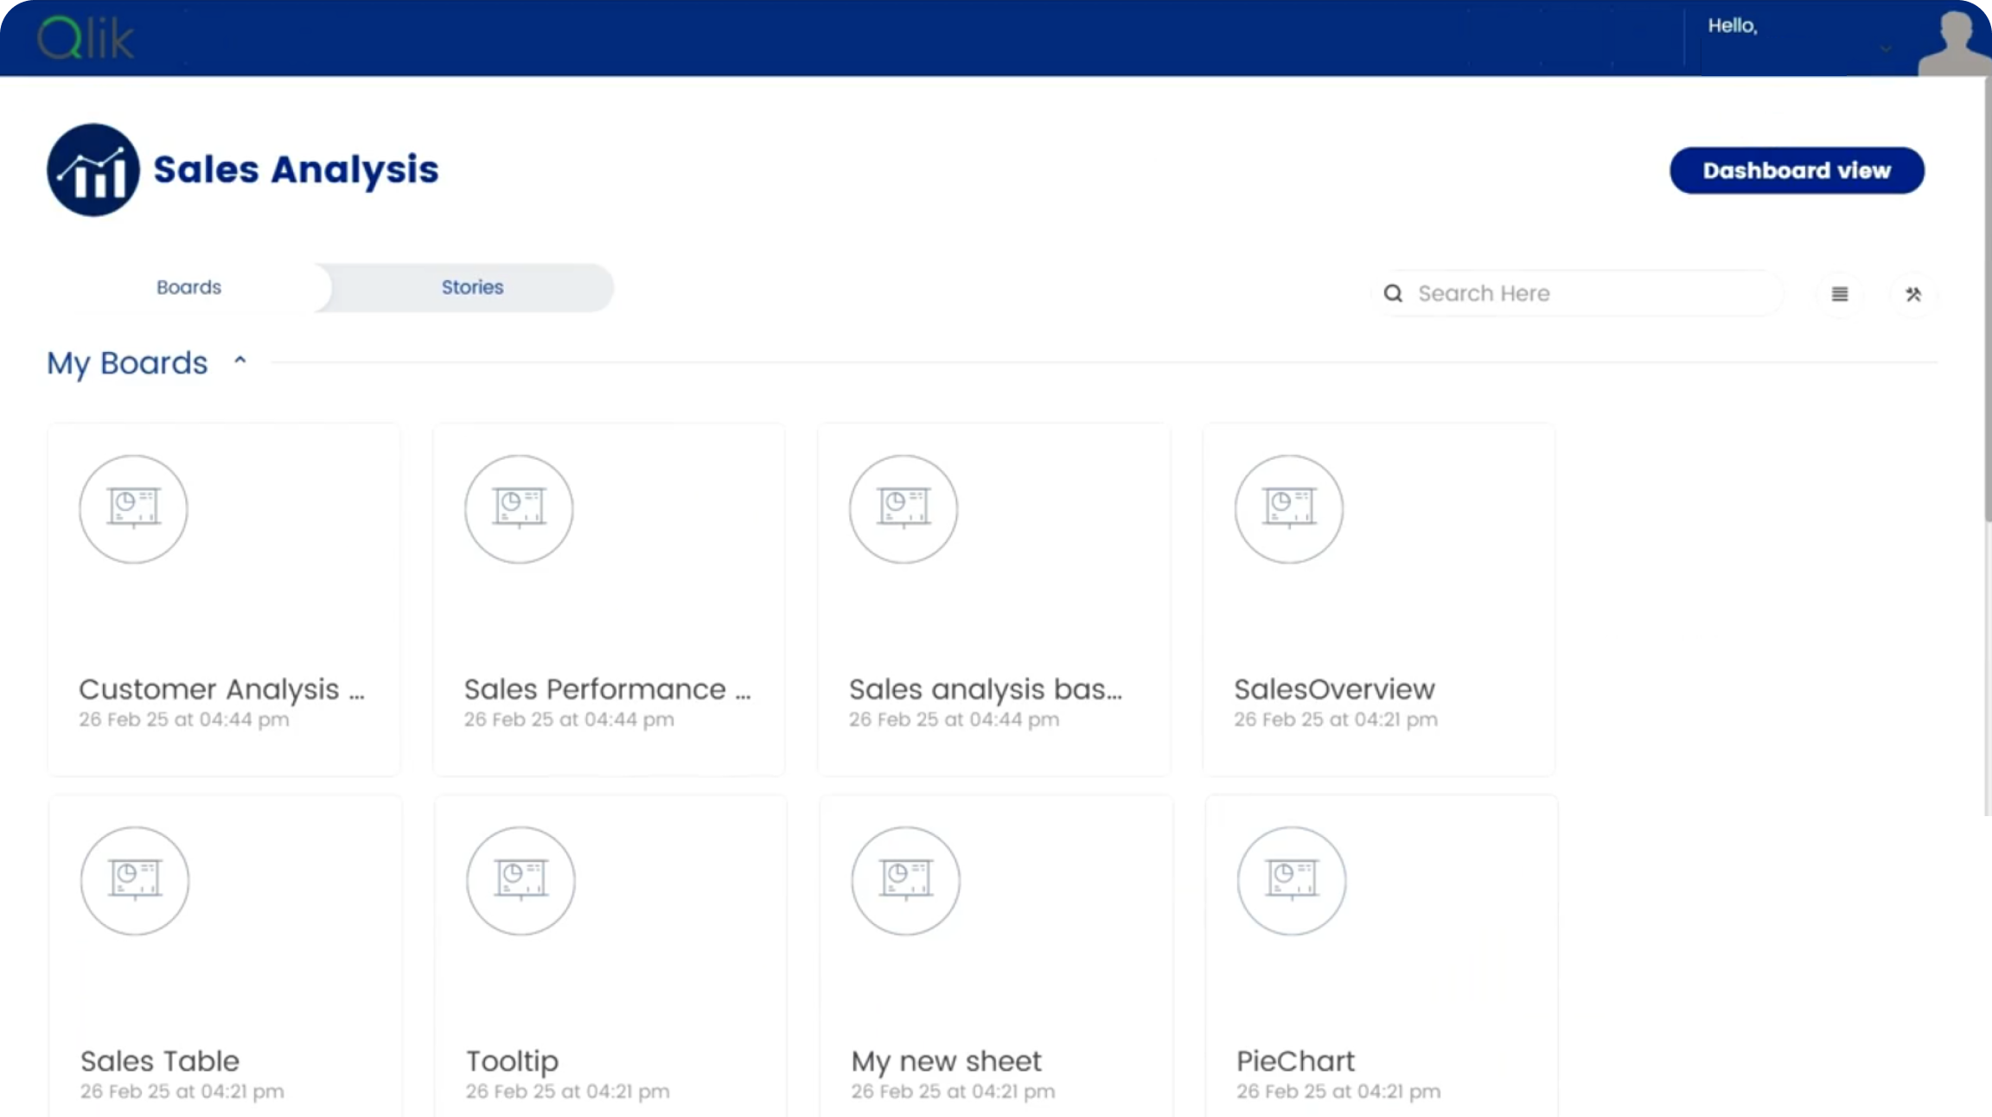
Task: Click the Sales Table title
Action: tap(160, 1061)
